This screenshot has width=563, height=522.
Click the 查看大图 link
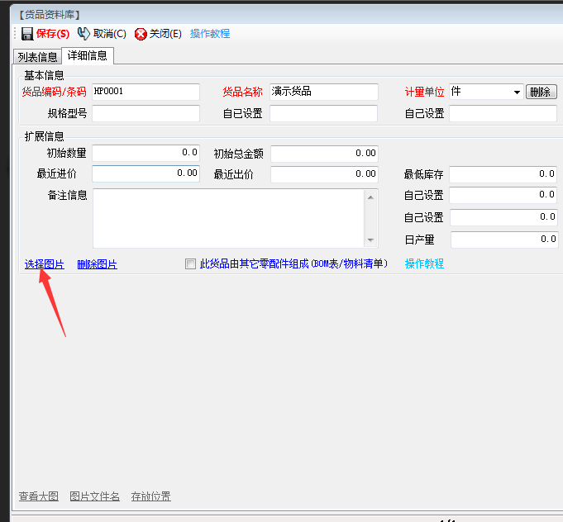coord(39,496)
